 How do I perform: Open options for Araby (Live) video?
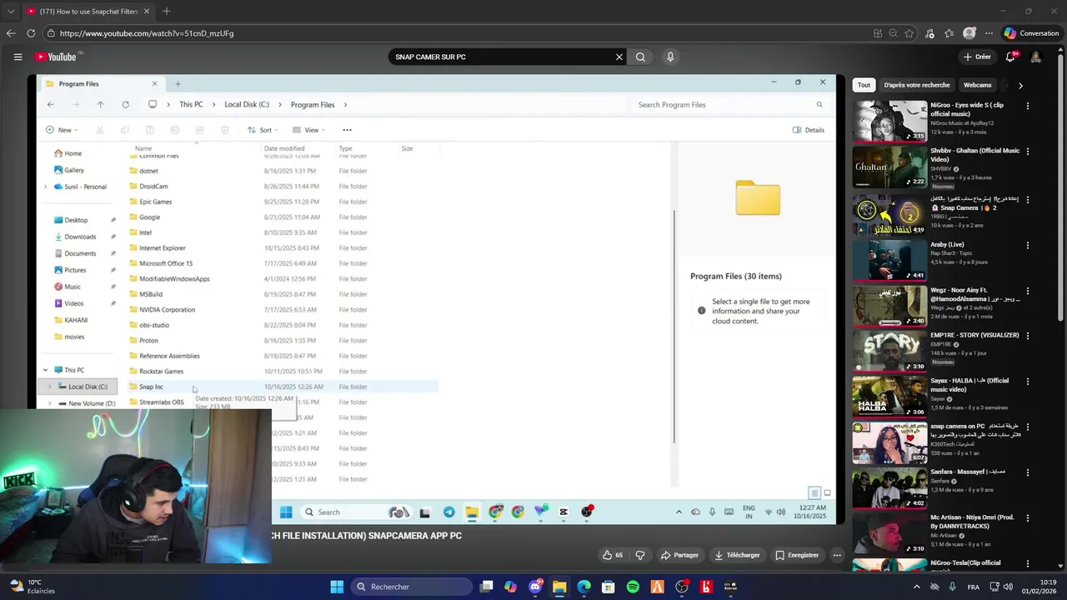(1028, 246)
